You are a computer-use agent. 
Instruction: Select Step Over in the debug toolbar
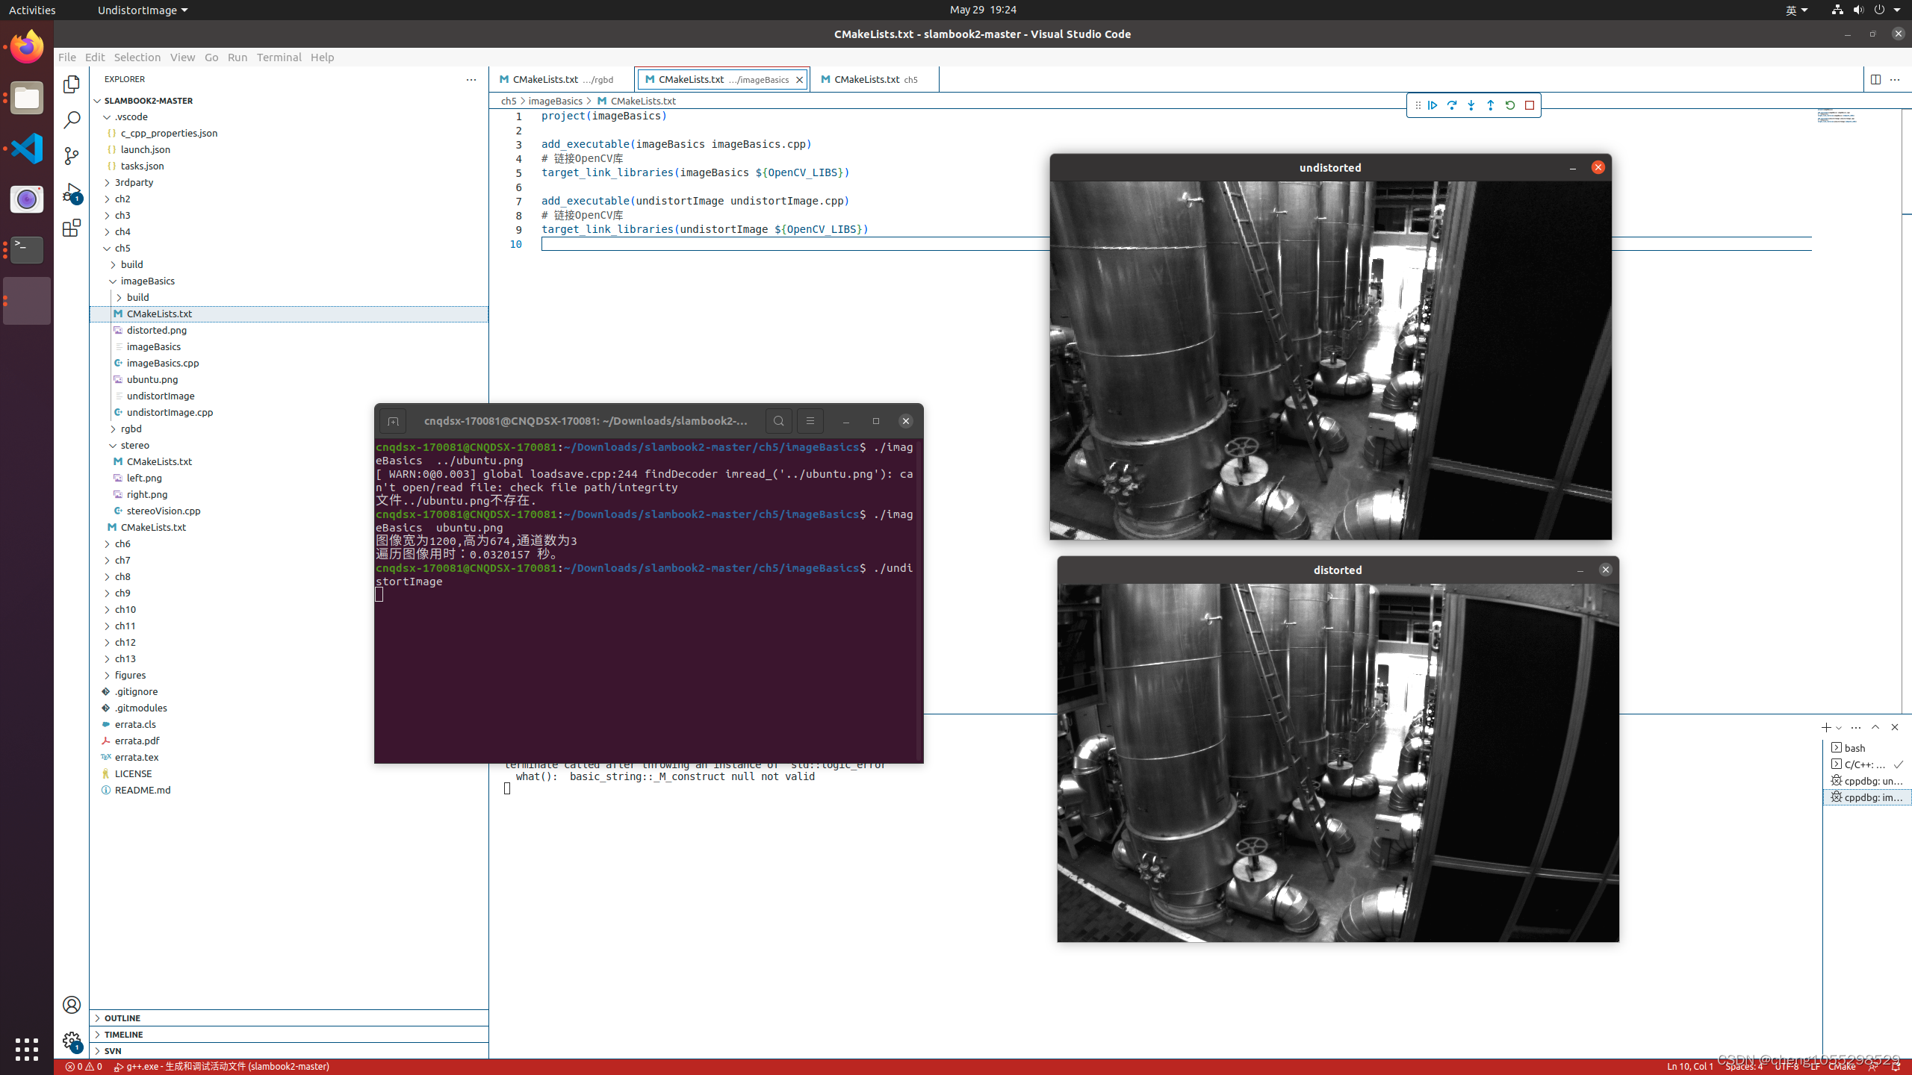pyautogui.click(x=1452, y=105)
